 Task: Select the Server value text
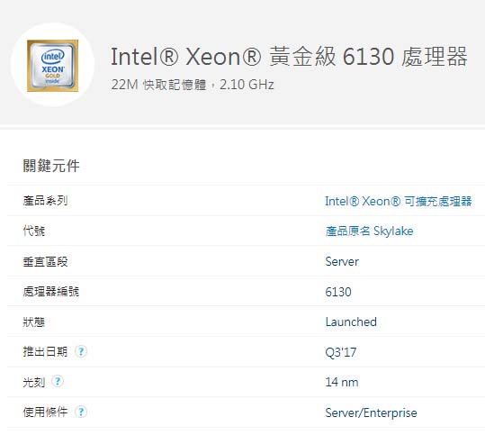(x=342, y=261)
